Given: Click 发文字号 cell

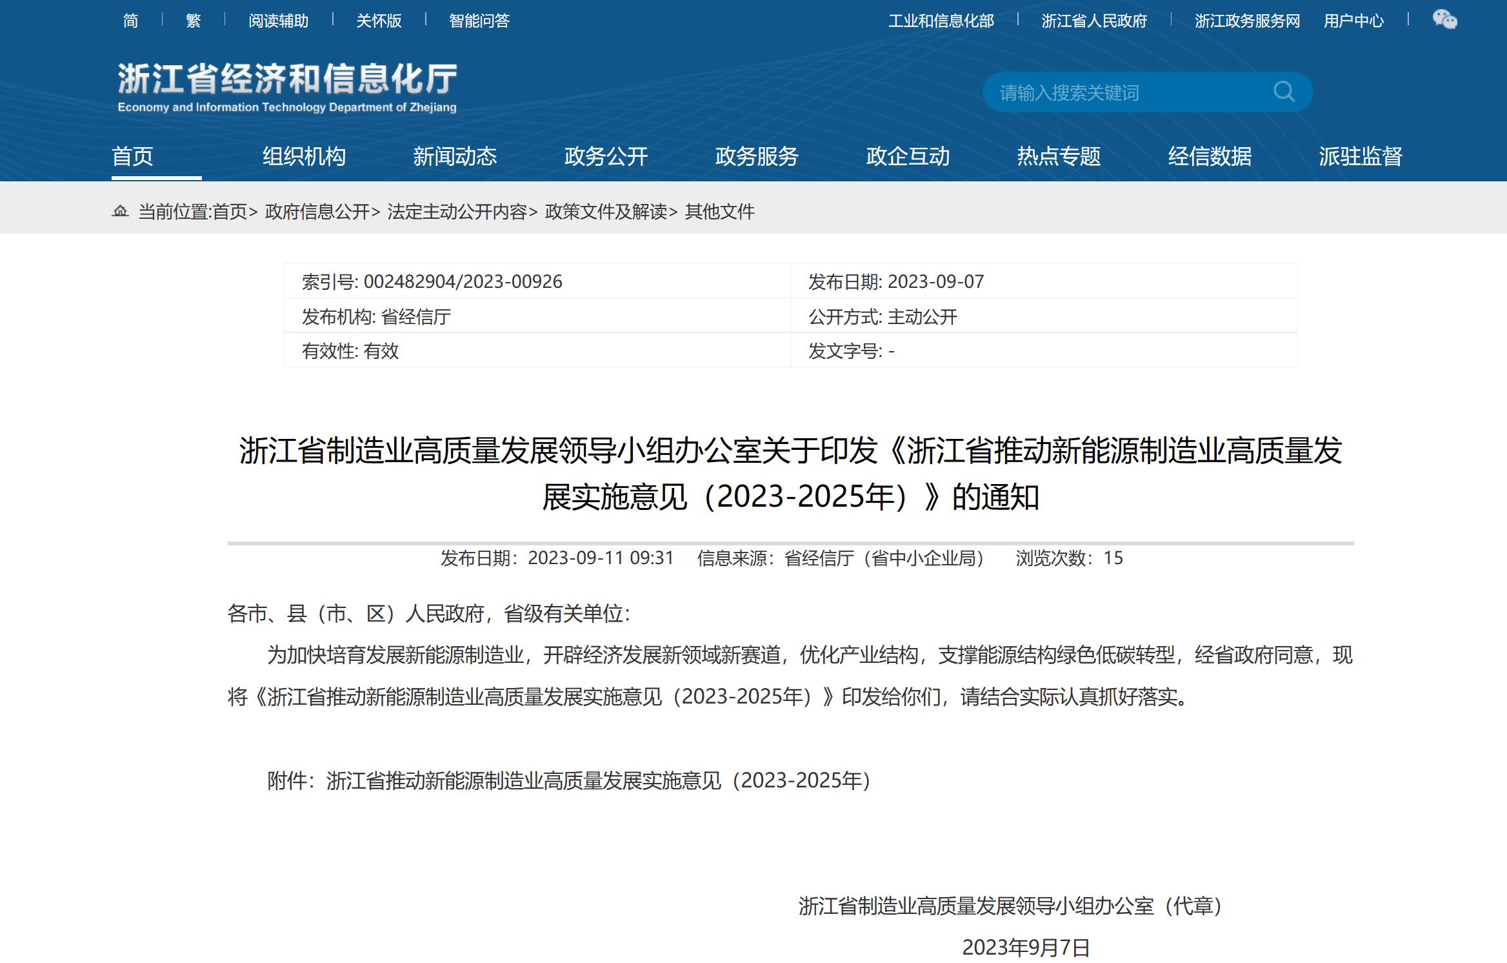Looking at the screenshot, I should [1043, 350].
